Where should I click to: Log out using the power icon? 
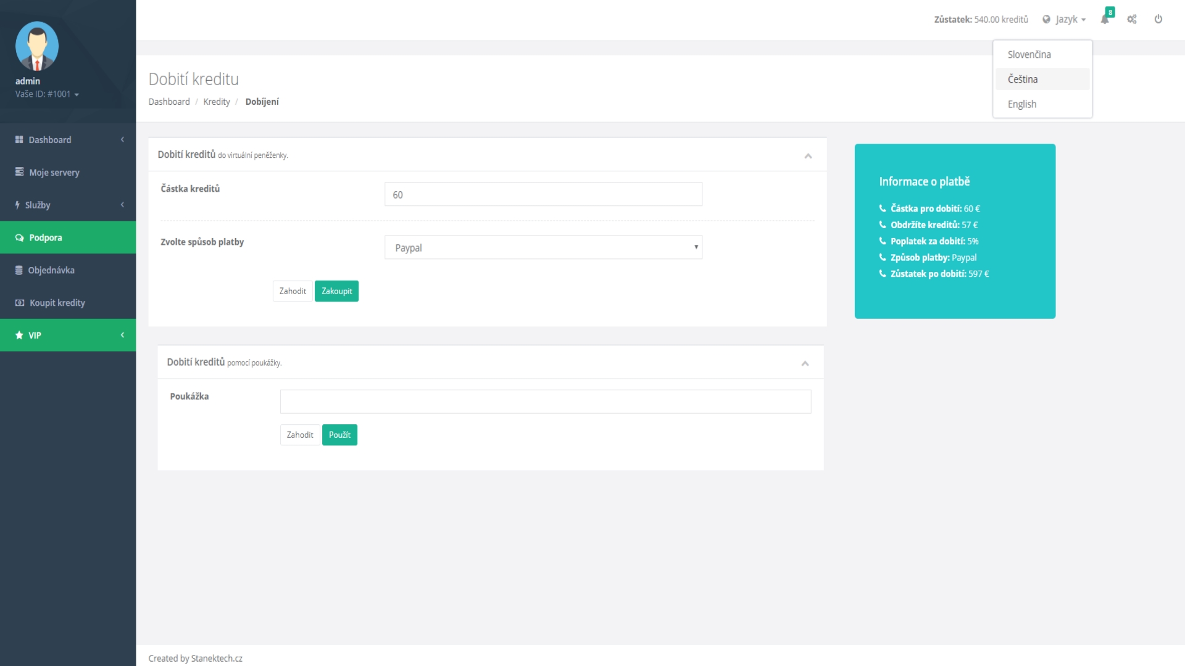(1158, 19)
